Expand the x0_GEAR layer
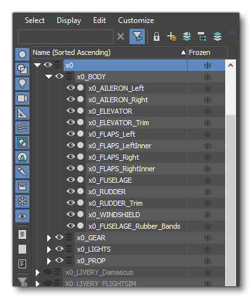The width and height of the screenshot is (252, 299). pyautogui.click(x=49, y=238)
